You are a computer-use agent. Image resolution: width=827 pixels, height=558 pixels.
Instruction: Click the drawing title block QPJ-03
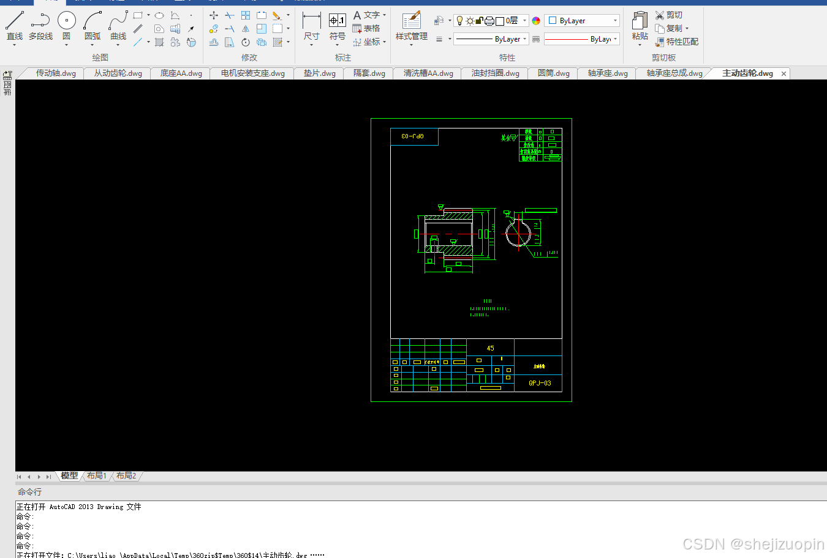click(x=540, y=383)
